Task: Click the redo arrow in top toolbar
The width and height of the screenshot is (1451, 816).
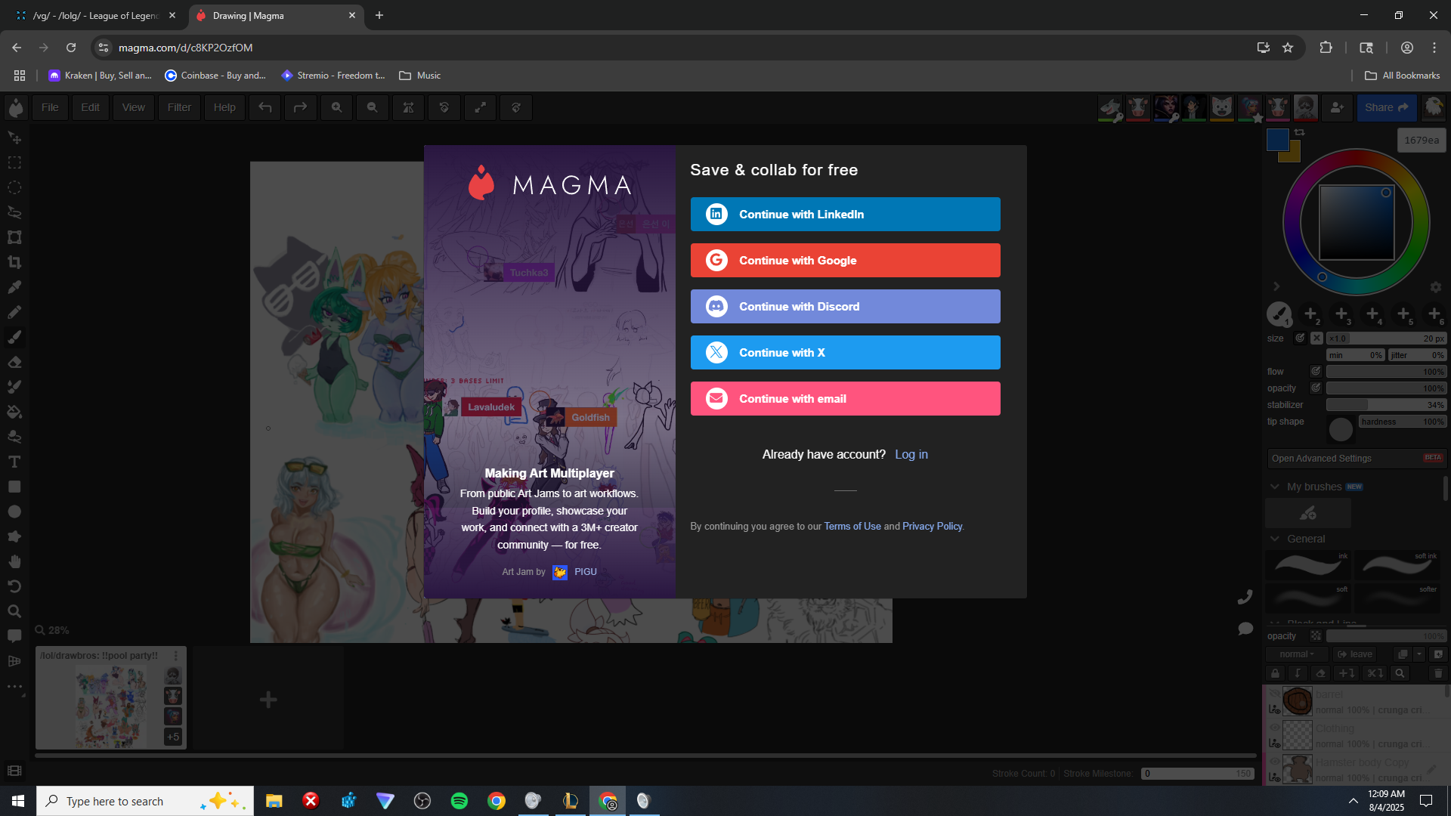Action: coord(300,107)
